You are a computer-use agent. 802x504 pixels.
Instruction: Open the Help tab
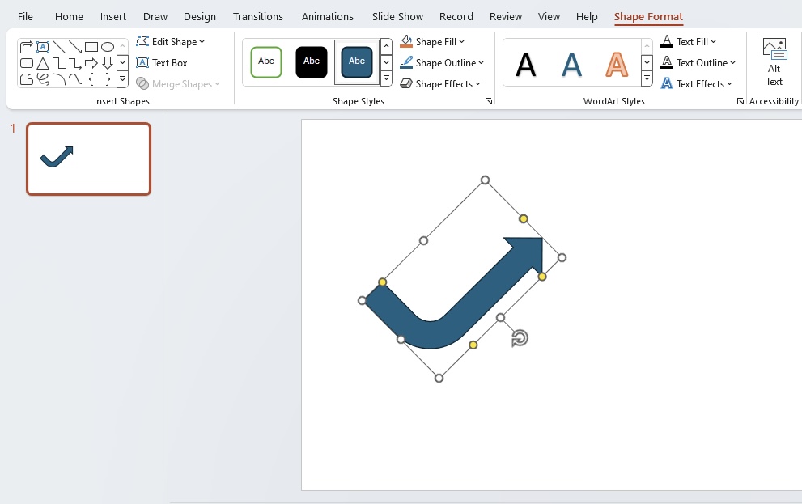click(588, 16)
